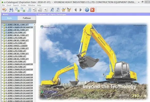
Task: Click folder icon of 9-SERIES WHEEL LOADER
Action: click(4, 46)
